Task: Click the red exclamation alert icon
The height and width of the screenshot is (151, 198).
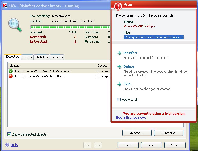Action: point(118,6)
